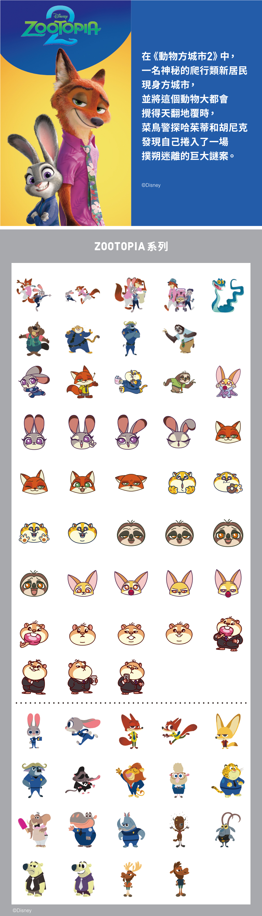This screenshot has height=916, width=262.
Task: Pick the rhino police officer sticker
Action: point(131,830)
